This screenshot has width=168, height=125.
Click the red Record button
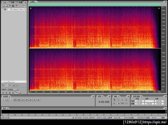click(39, 100)
